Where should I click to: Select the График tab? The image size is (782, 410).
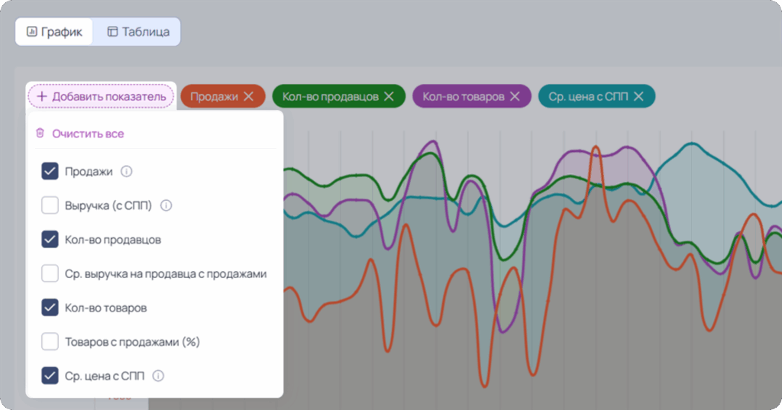pos(54,32)
